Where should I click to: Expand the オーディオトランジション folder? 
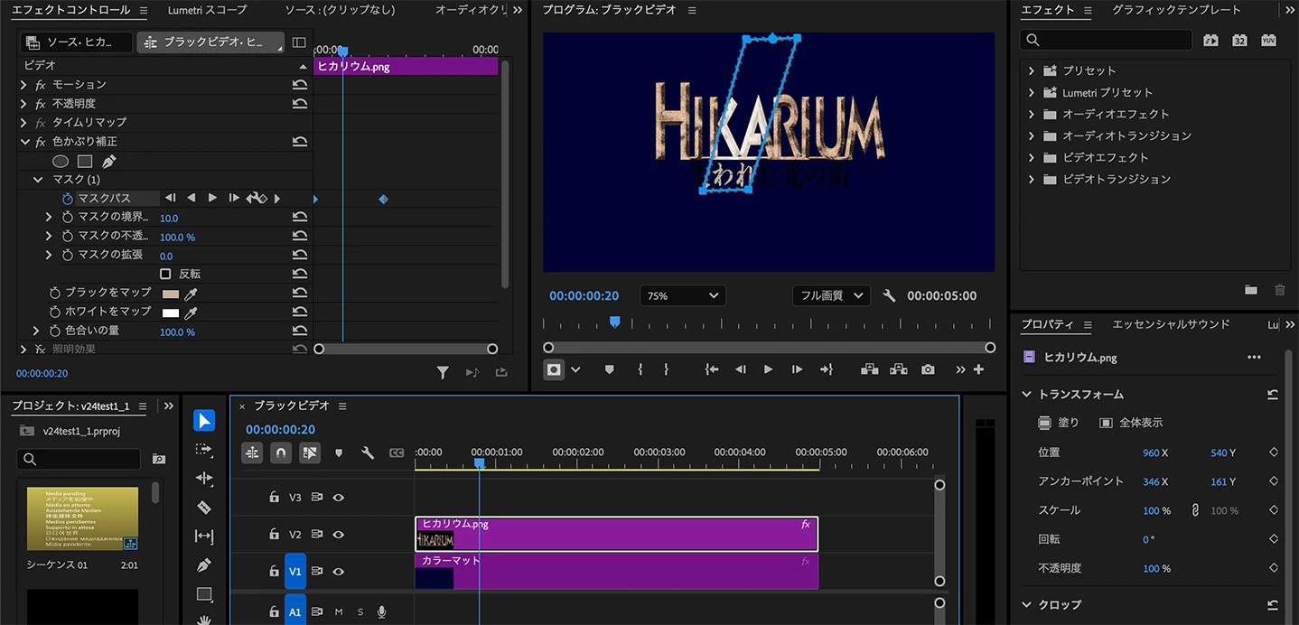[1032, 135]
